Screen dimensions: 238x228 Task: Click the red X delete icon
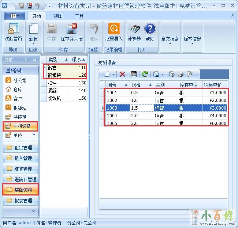(x=122, y=74)
